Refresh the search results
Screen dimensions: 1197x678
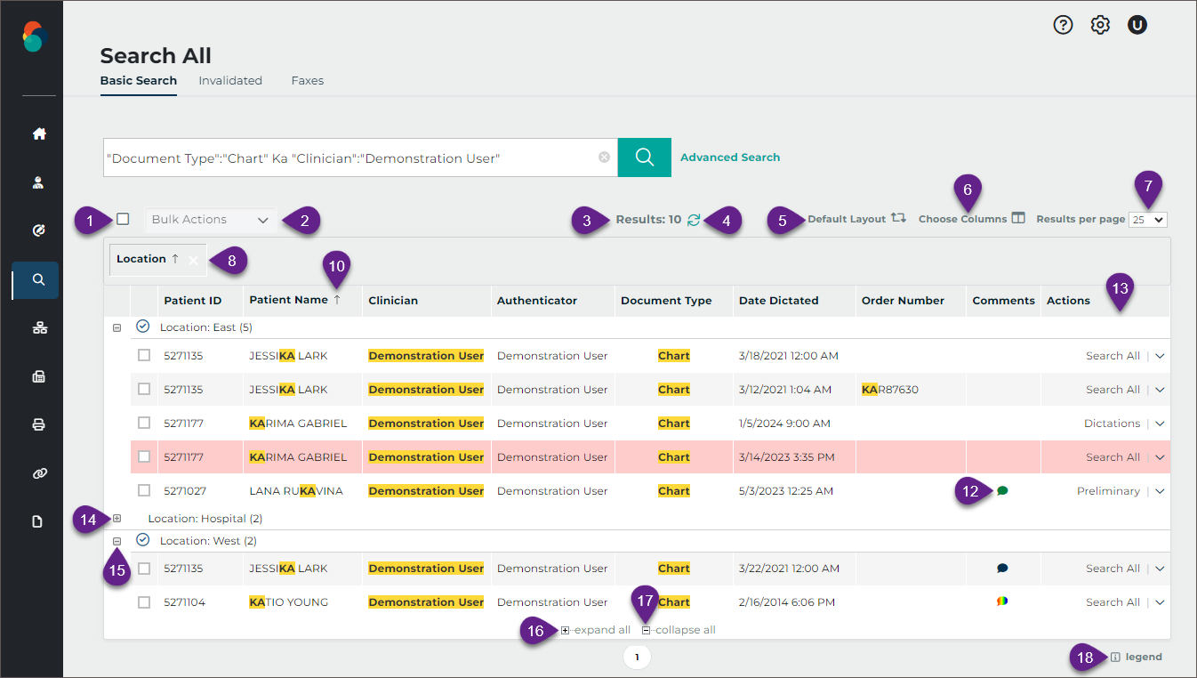[x=694, y=220]
